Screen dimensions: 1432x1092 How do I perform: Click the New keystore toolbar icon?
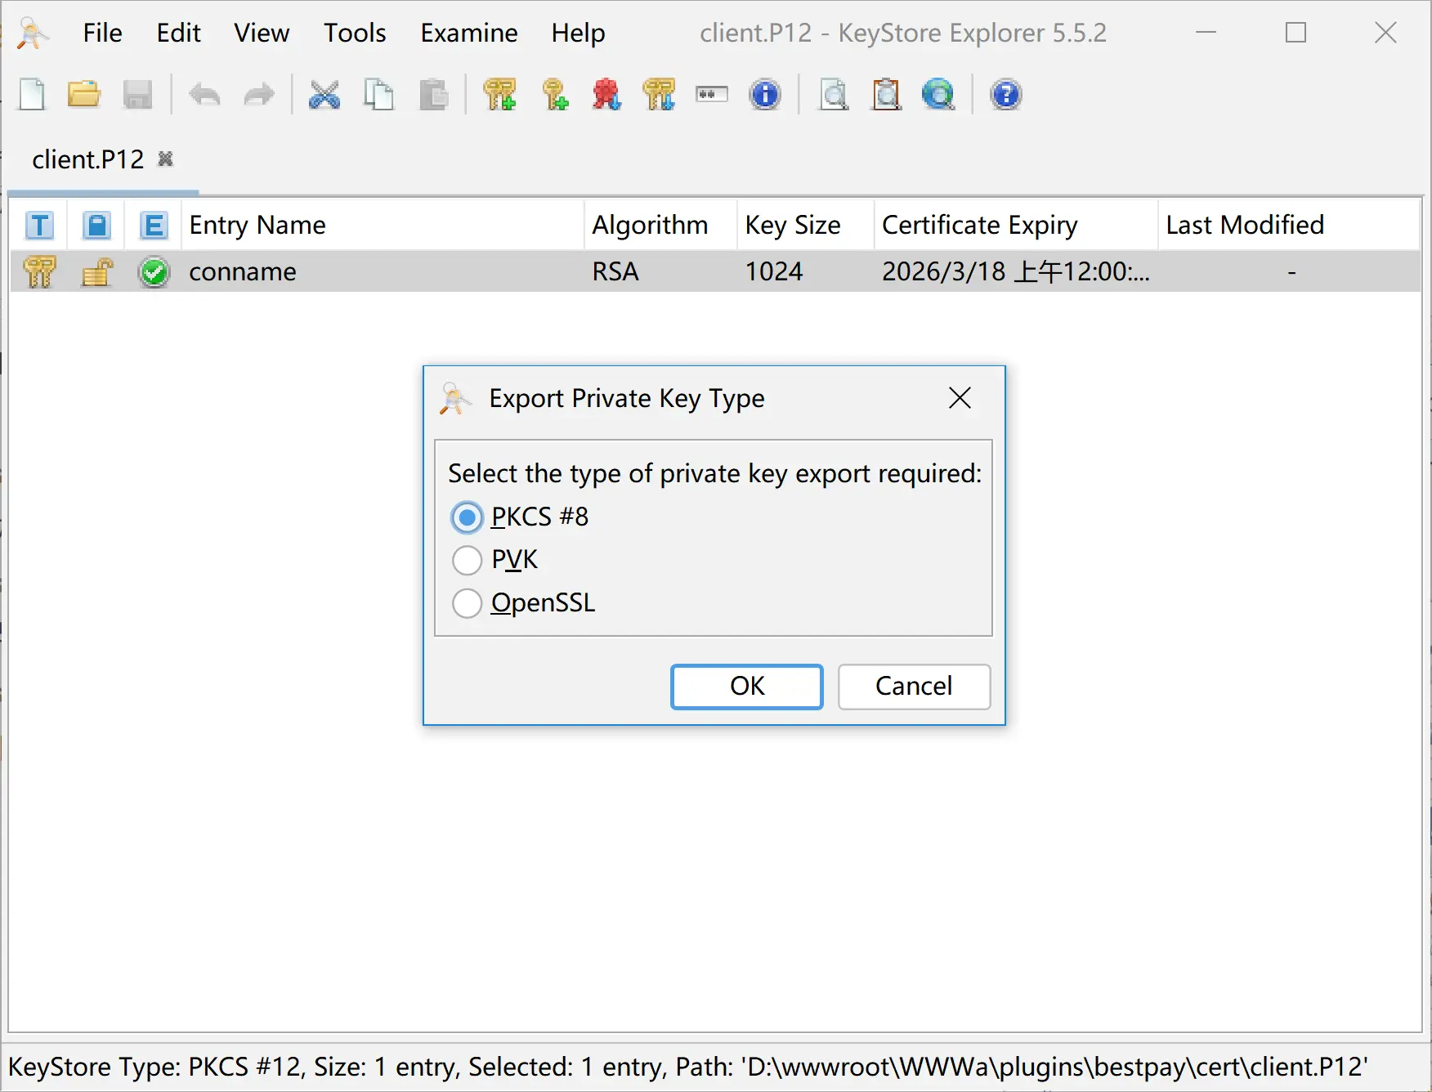pos(33,95)
